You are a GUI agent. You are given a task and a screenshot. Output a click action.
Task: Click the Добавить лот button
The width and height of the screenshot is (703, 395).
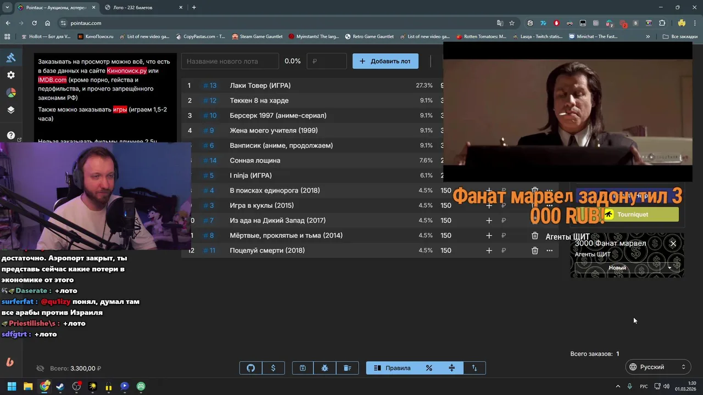(385, 61)
